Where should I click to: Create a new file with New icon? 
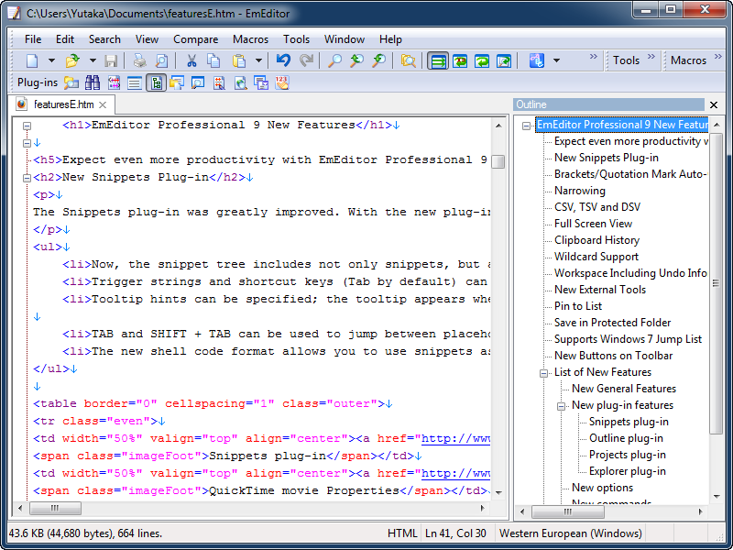[32, 60]
